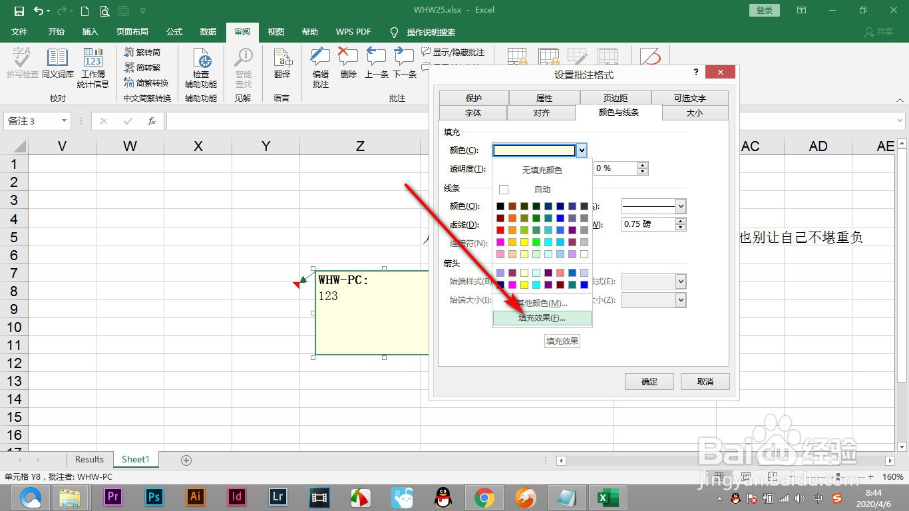Switch to the 字体 dialog tab
909x511 pixels.
pyautogui.click(x=473, y=113)
